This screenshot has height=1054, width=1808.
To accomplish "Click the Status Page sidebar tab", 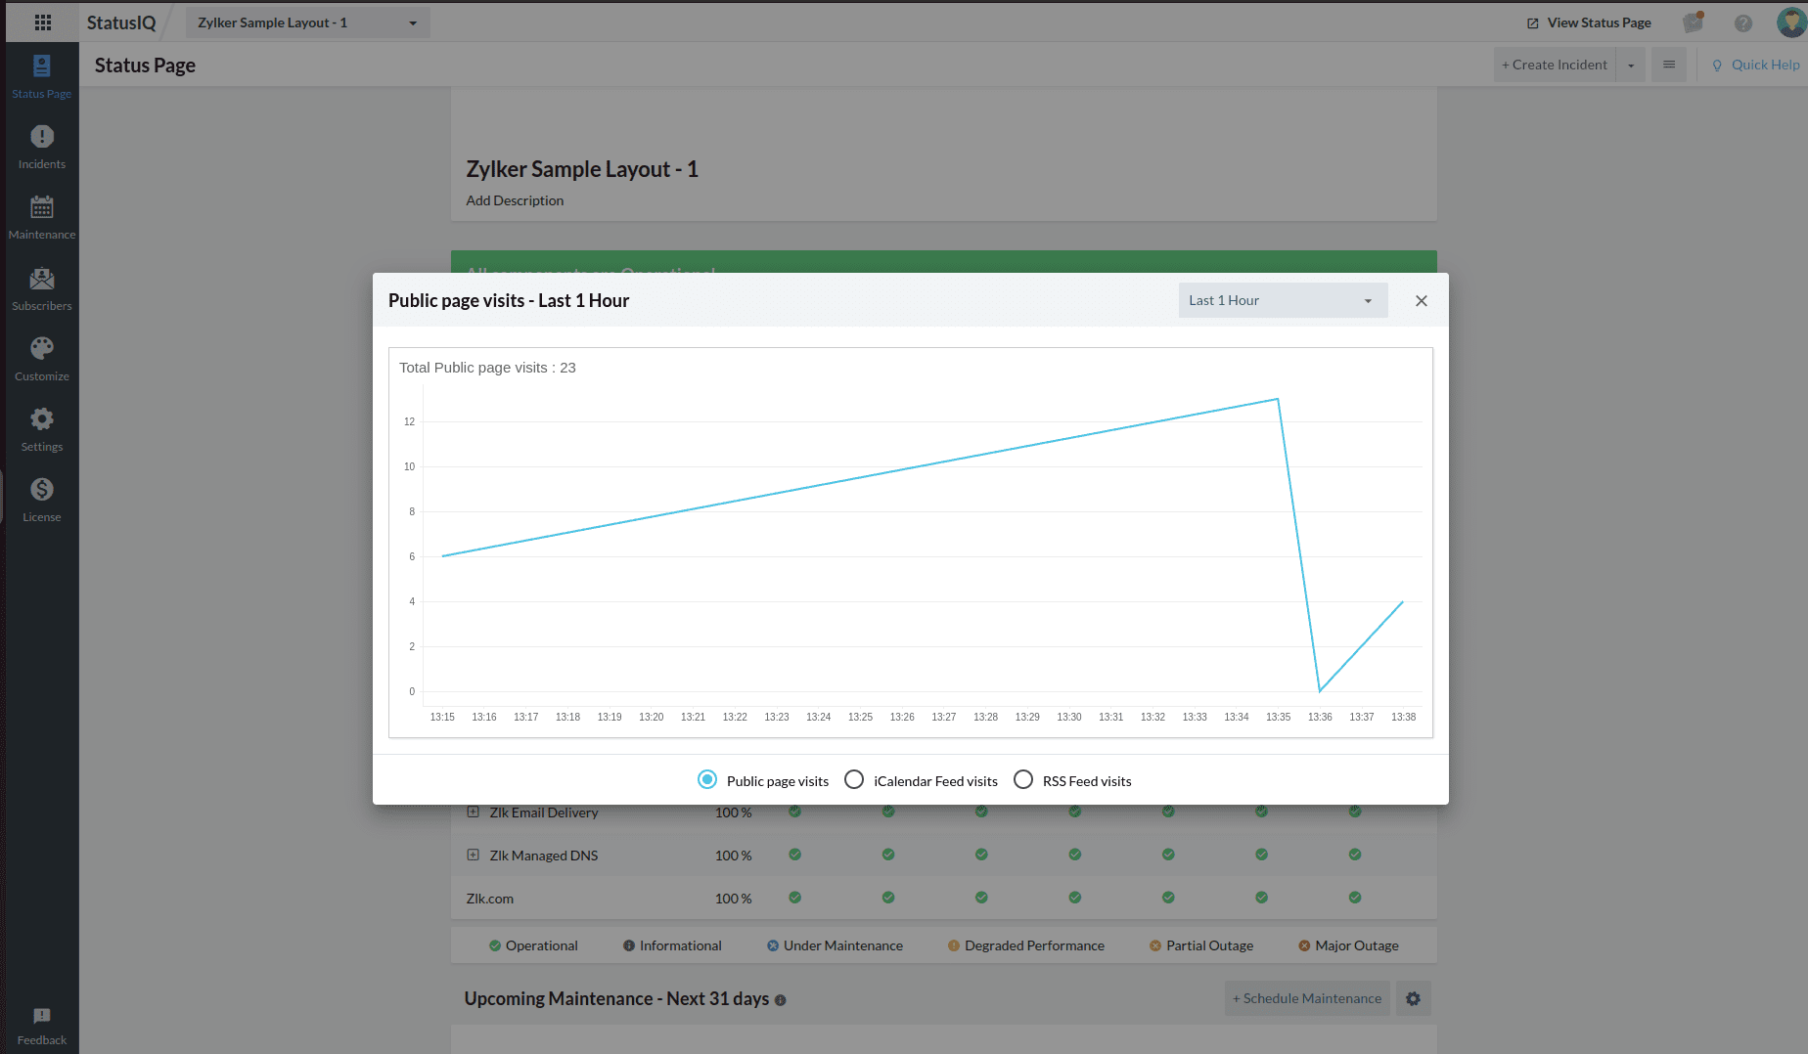I will 42,76.
